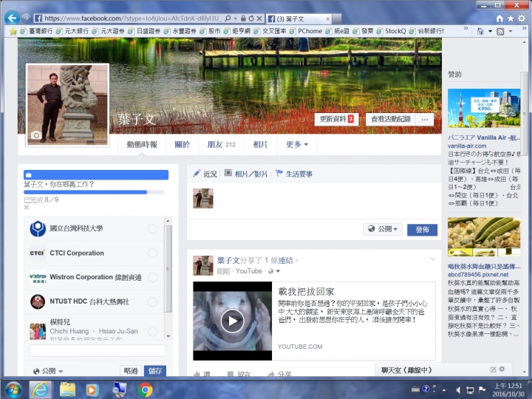Click the add-to-favorites bar star icon
Viewport: 532px width, 399px height.
tap(13, 32)
